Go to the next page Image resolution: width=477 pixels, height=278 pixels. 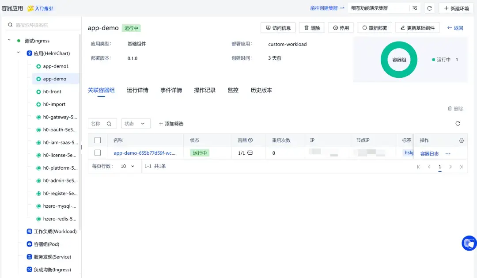pyautogui.click(x=450, y=167)
